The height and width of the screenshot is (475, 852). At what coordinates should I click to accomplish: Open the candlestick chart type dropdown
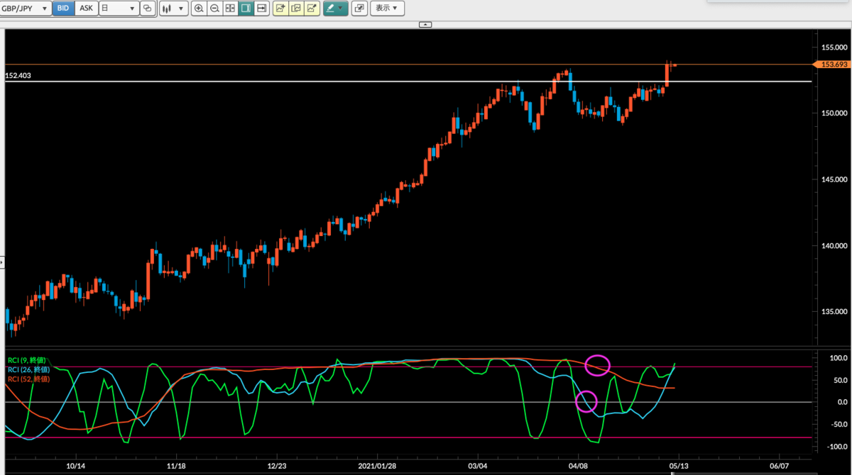[173, 9]
